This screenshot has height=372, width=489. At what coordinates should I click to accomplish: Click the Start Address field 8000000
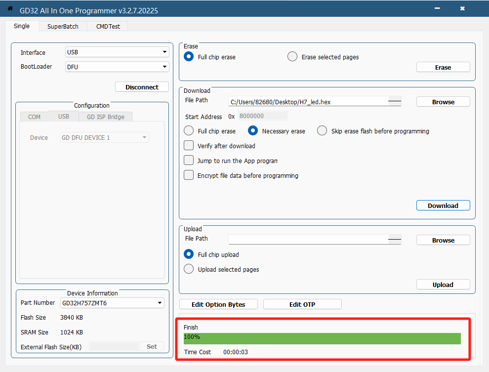pyautogui.click(x=263, y=116)
